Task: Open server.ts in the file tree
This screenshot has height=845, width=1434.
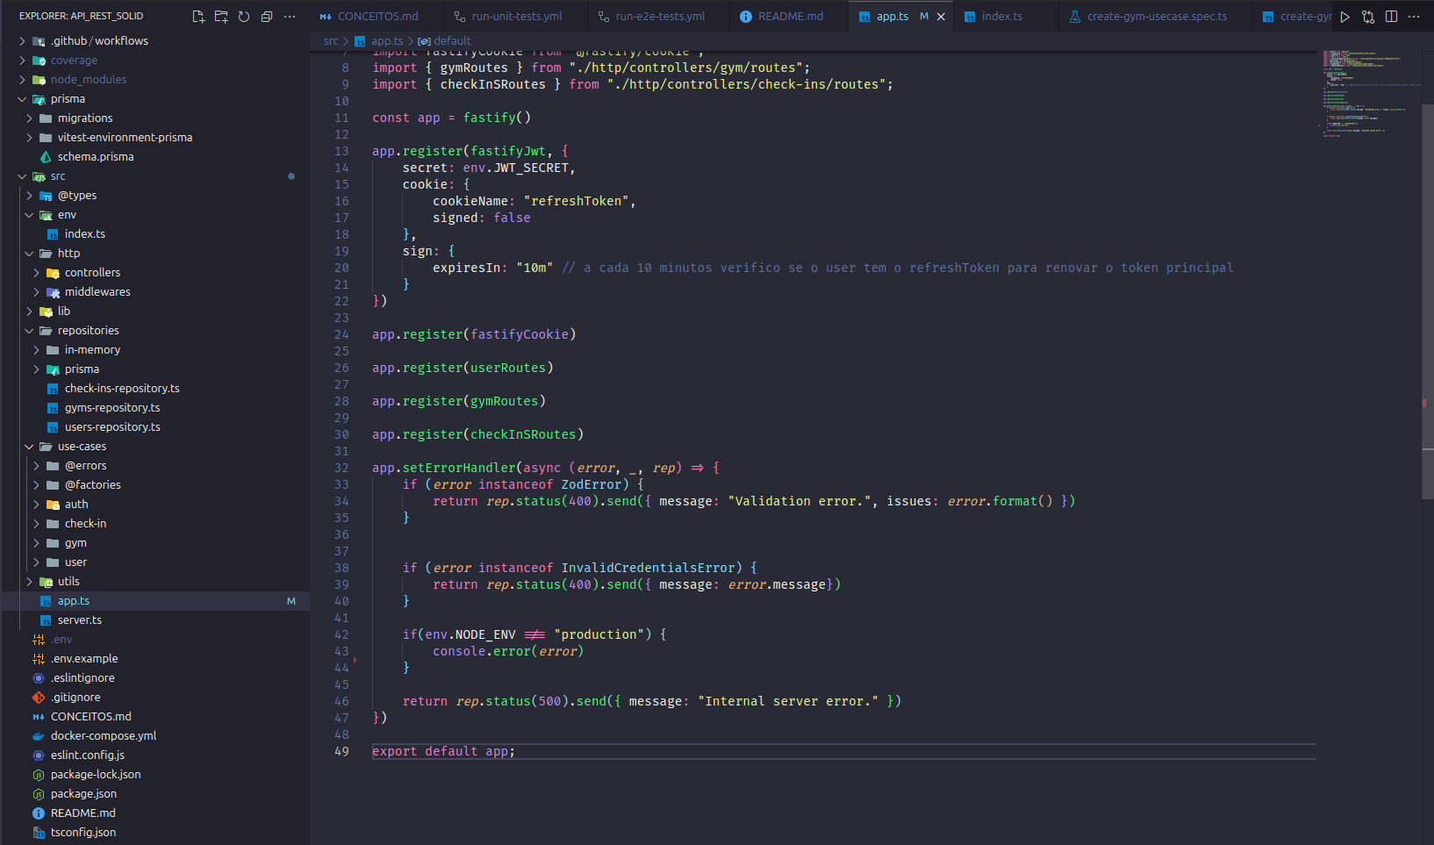Action: [79, 620]
